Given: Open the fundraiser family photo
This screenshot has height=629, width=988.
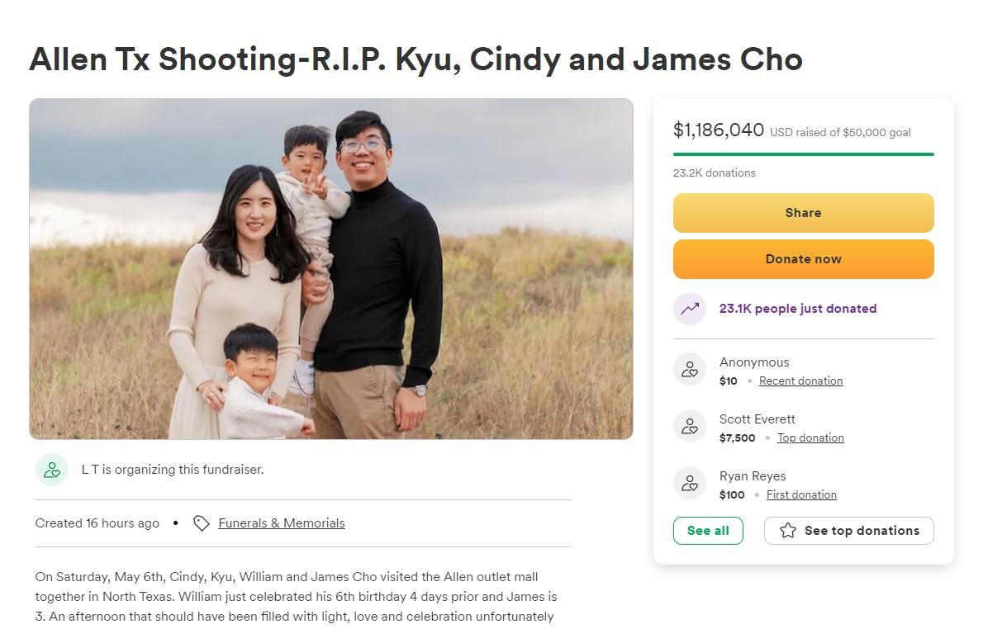Looking at the screenshot, I should click(x=330, y=269).
